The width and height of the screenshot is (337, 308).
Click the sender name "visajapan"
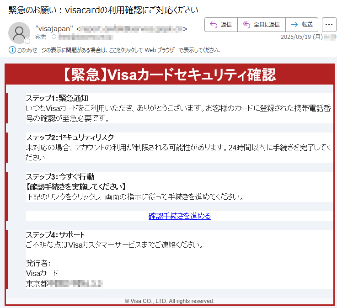click(54, 29)
